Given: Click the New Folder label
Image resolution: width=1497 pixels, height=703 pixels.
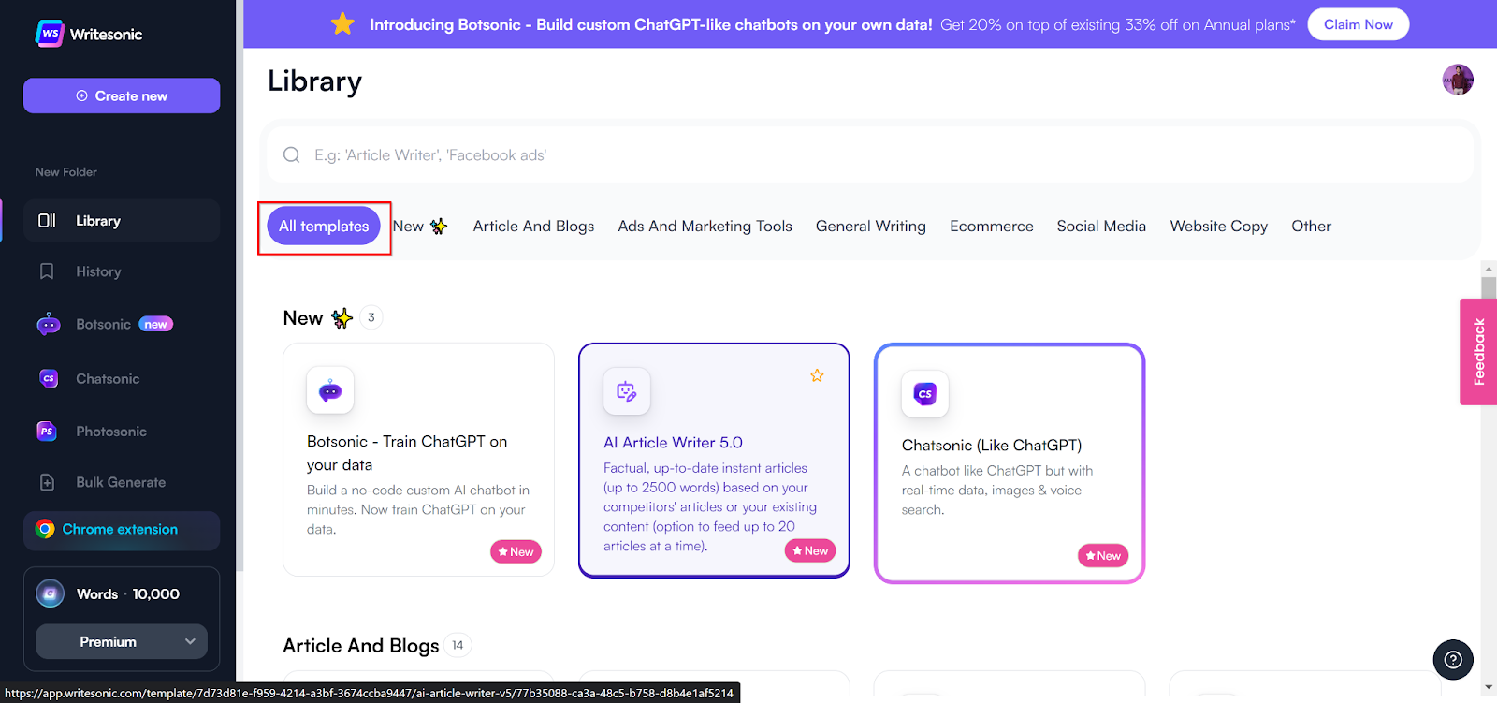Looking at the screenshot, I should (x=66, y=172).
